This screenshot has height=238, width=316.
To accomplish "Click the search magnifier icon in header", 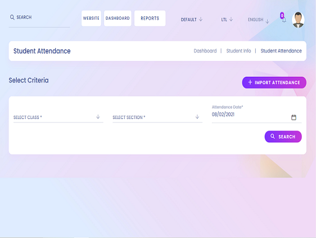I will click(12, 17).
